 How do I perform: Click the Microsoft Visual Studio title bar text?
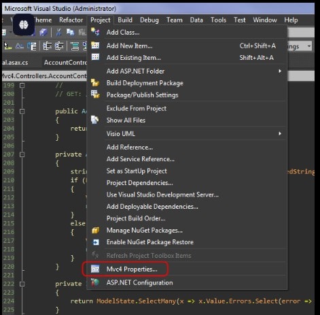(60, 9)
